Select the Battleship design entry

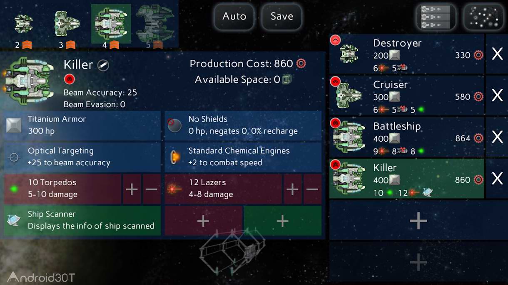point(407,137)
